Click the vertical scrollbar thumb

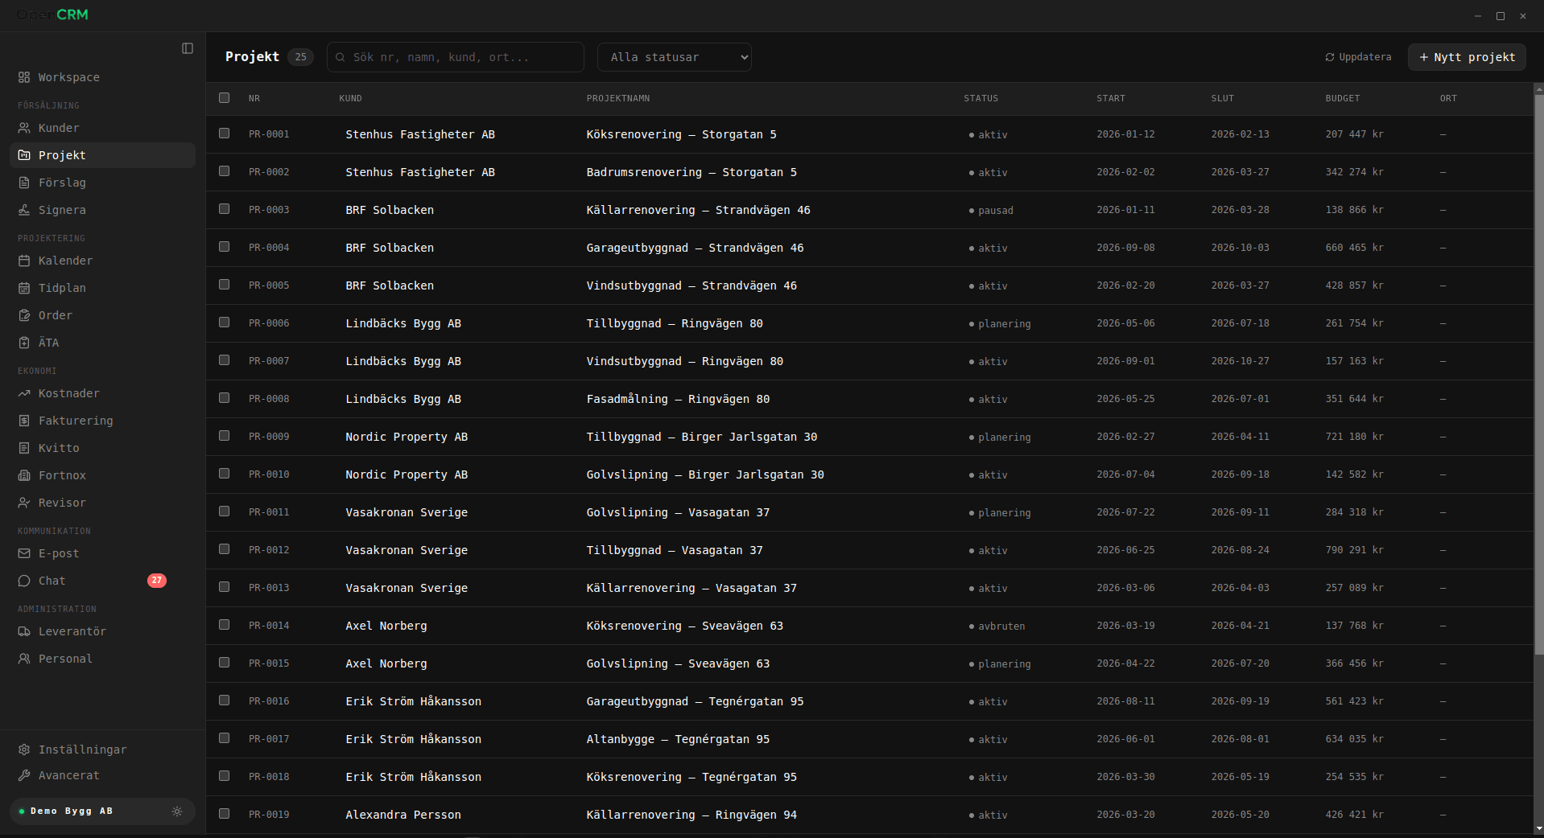[x=1538, y=375]
